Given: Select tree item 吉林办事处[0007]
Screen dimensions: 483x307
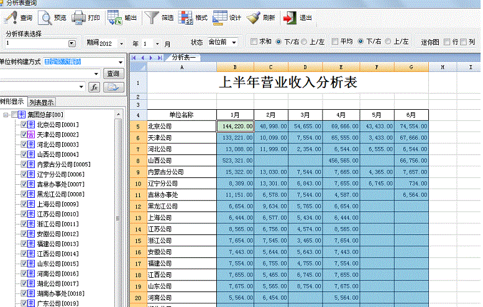Looking at the screenshot, I should coord(61,184).
